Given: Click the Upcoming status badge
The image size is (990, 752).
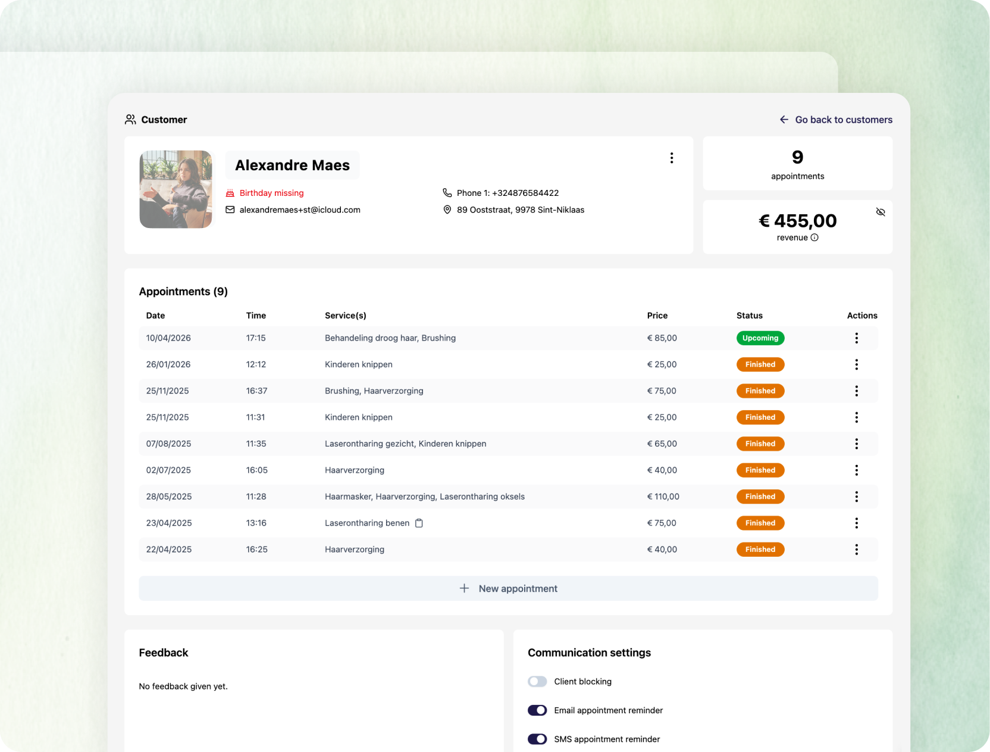Looking at the screenshot, I should click(760, 338).
